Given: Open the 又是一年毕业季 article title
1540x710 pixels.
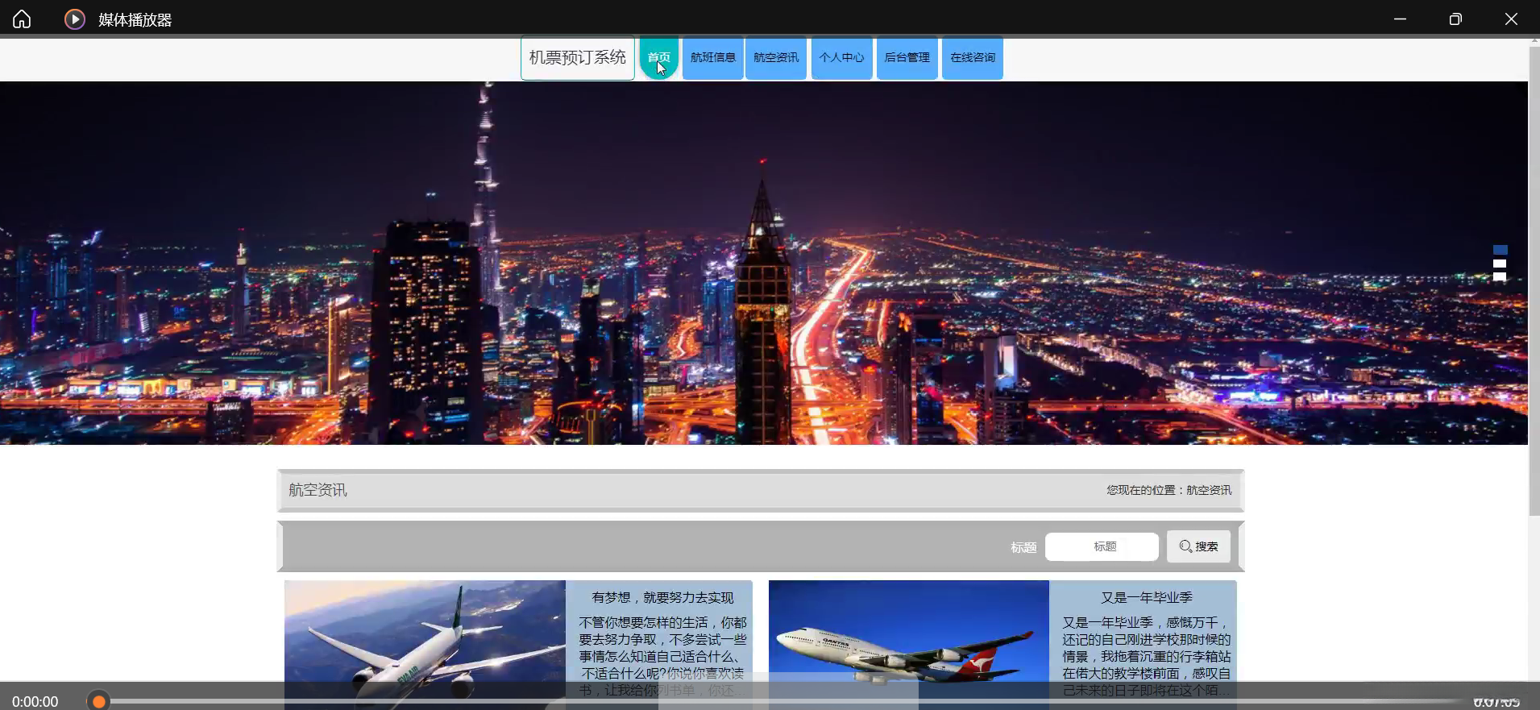Looking at the screenshot, I should click(x=1146, y=597).
